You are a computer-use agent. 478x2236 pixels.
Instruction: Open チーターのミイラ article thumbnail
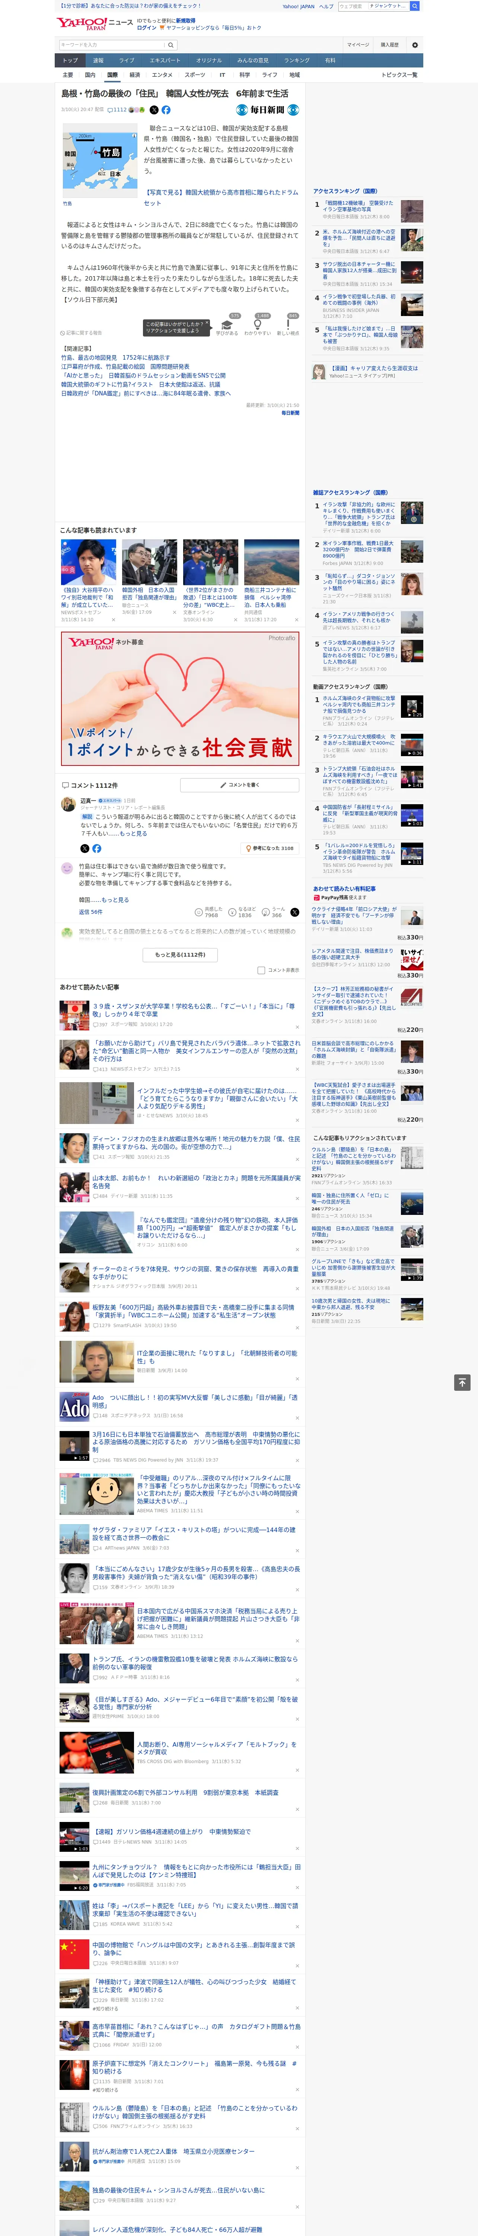click(x=74, y=1276)
